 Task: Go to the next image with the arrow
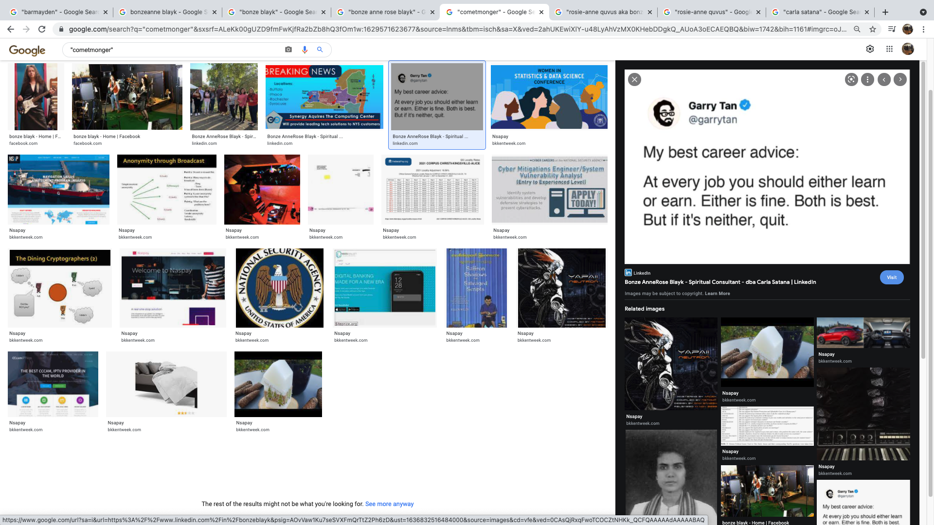point(900,79)
